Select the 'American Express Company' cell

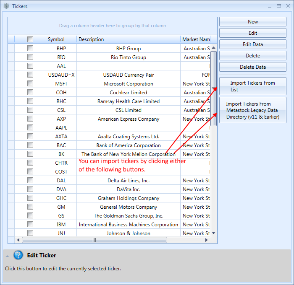129,119
